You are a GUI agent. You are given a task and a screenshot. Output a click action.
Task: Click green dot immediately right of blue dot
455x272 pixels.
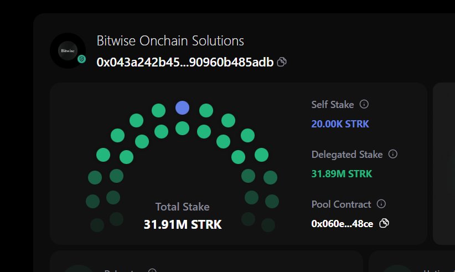[206, 111]
